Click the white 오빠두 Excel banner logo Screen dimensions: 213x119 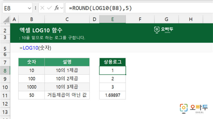pos(164,30)
